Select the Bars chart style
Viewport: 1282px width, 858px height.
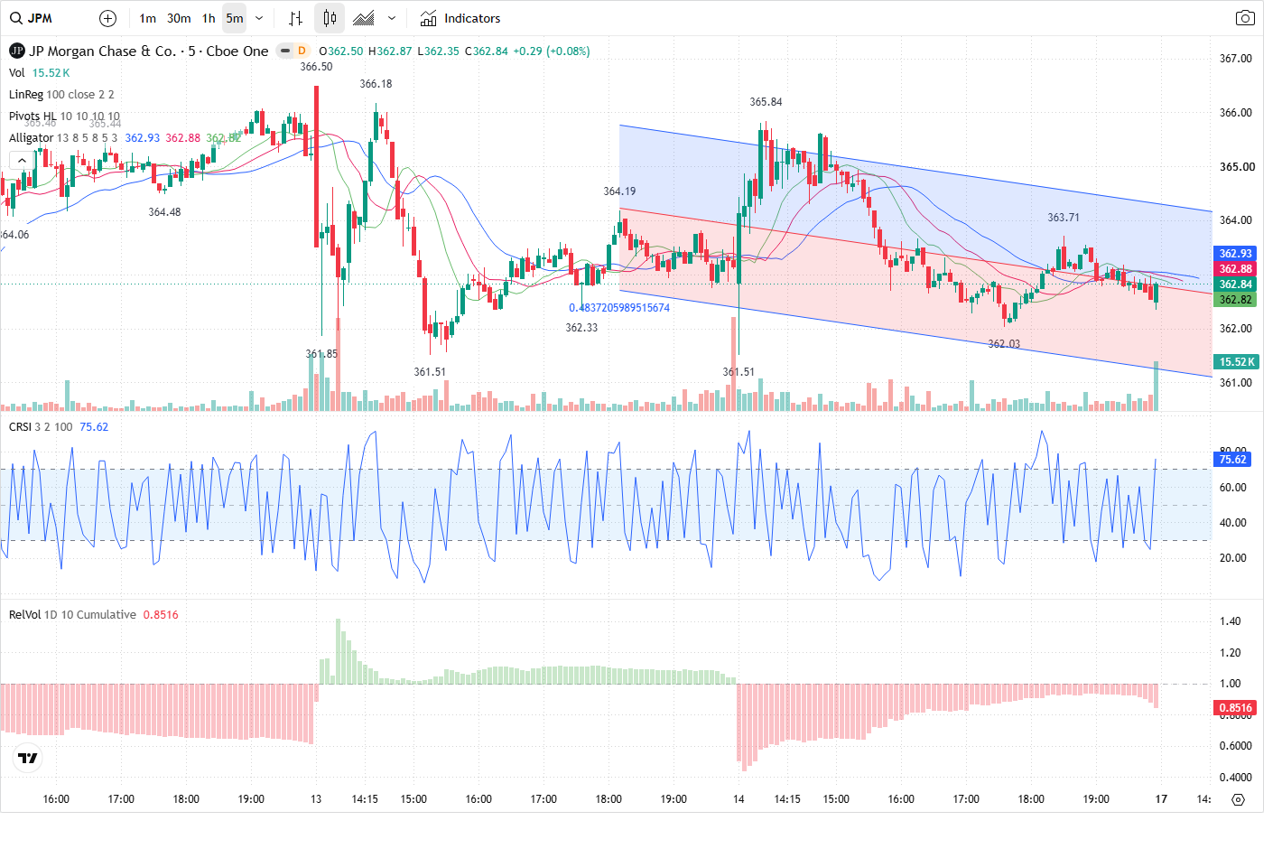[x=295, y=18]
